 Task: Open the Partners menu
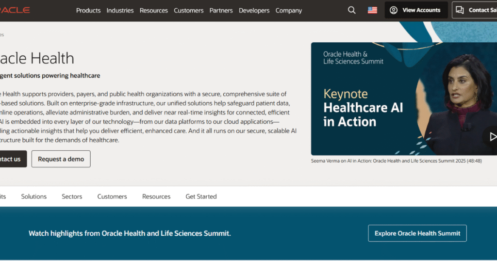(x=221, y=10)
